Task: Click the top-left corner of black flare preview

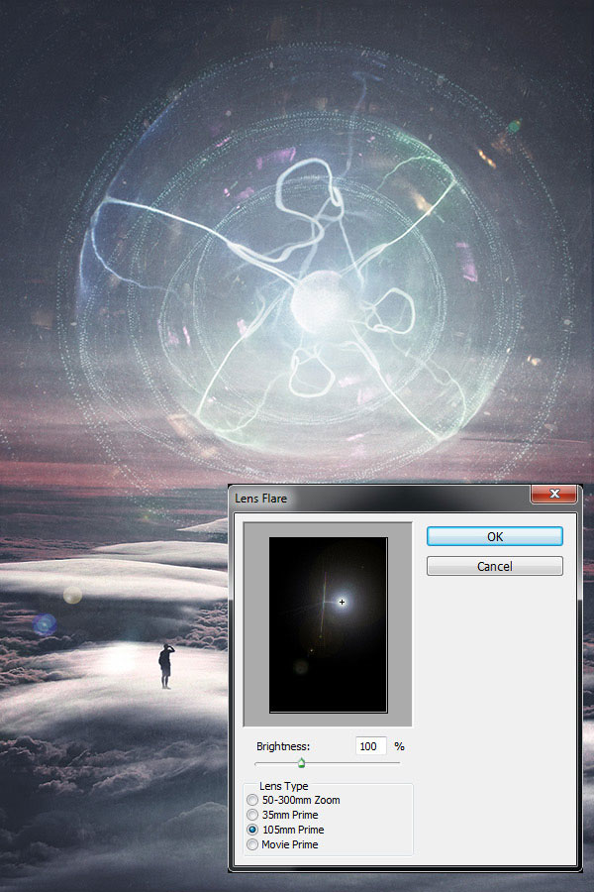Action: pos(272,540)
